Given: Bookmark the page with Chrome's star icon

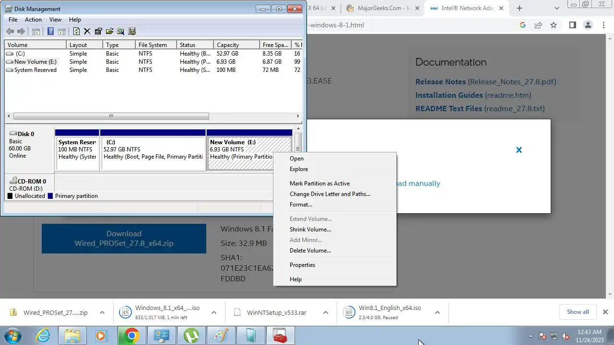Looking at the screenshot, I should [x=554, y=25].
